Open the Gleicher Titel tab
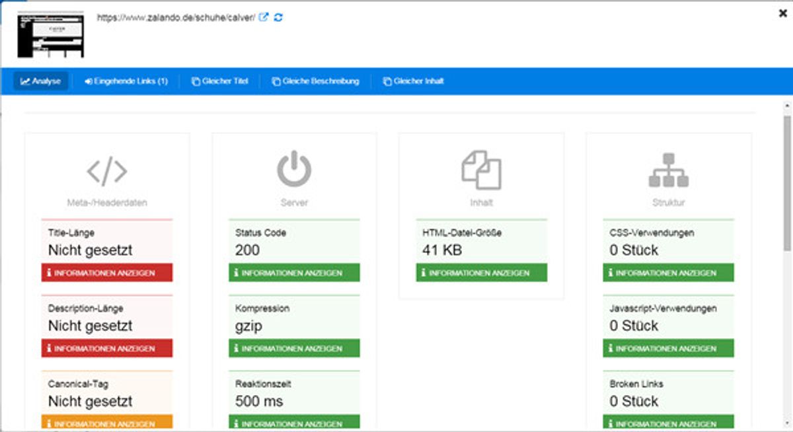The height and width of the screenshot is (432, 793). point(220,81)
